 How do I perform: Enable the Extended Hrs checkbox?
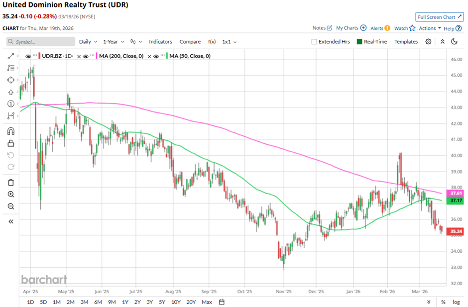coord(314,42)
